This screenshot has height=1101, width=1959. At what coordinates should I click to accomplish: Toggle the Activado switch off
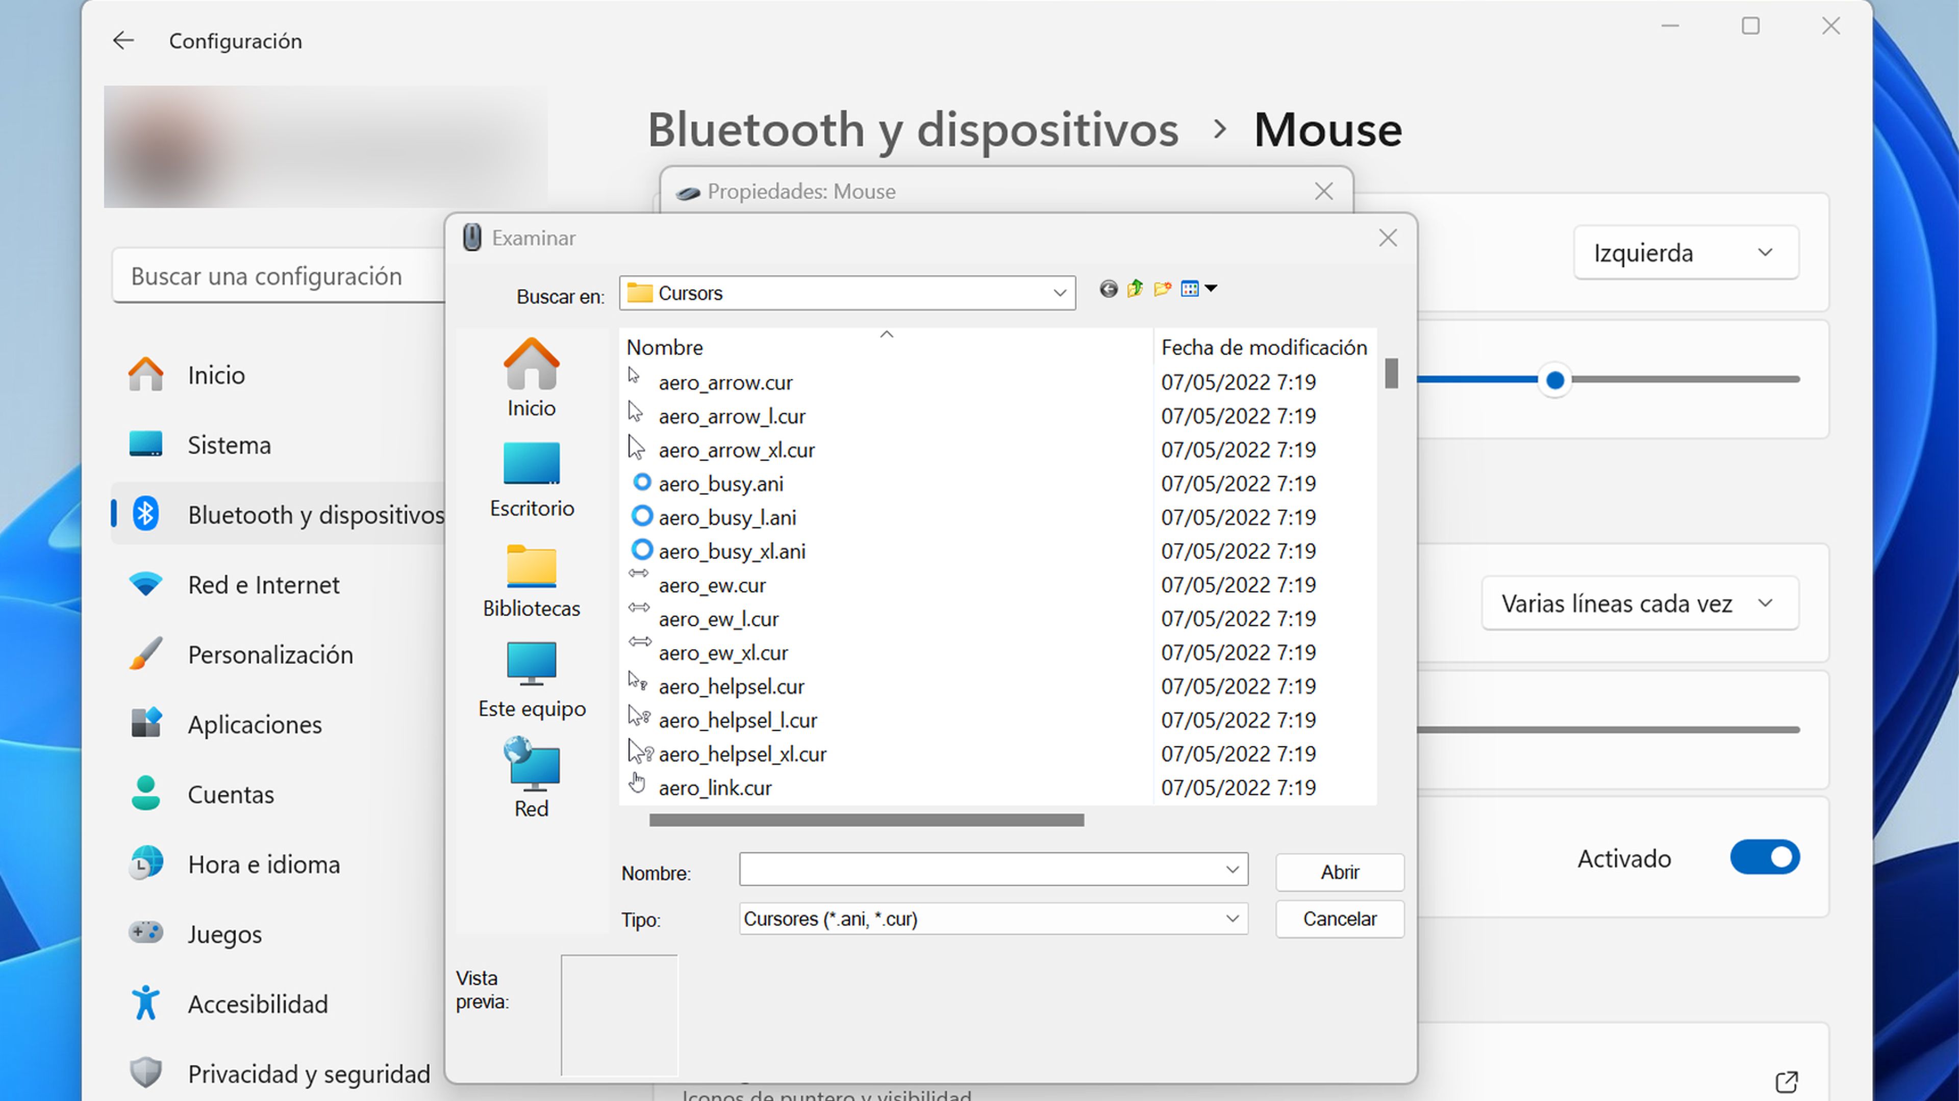point(1764,858)
